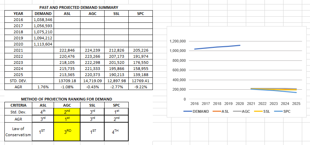Screen dimensions: 310x145
Task: Select the blue DEMAND line in chart
Action: pos(217,47)
